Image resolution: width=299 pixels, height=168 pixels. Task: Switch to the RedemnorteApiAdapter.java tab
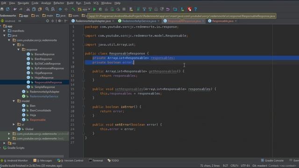click(93, 21)
